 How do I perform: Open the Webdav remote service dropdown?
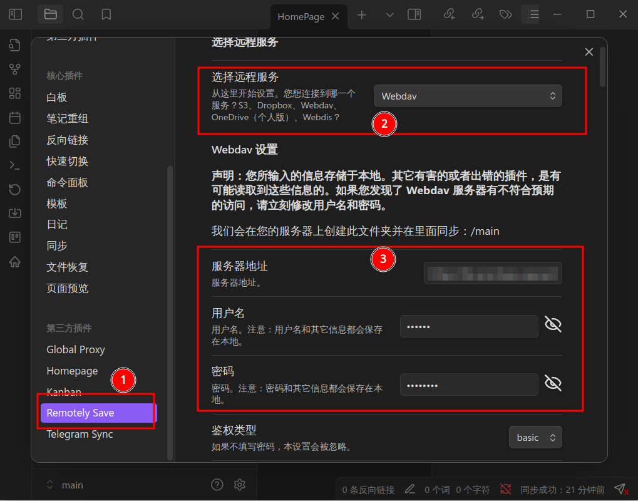468,96
